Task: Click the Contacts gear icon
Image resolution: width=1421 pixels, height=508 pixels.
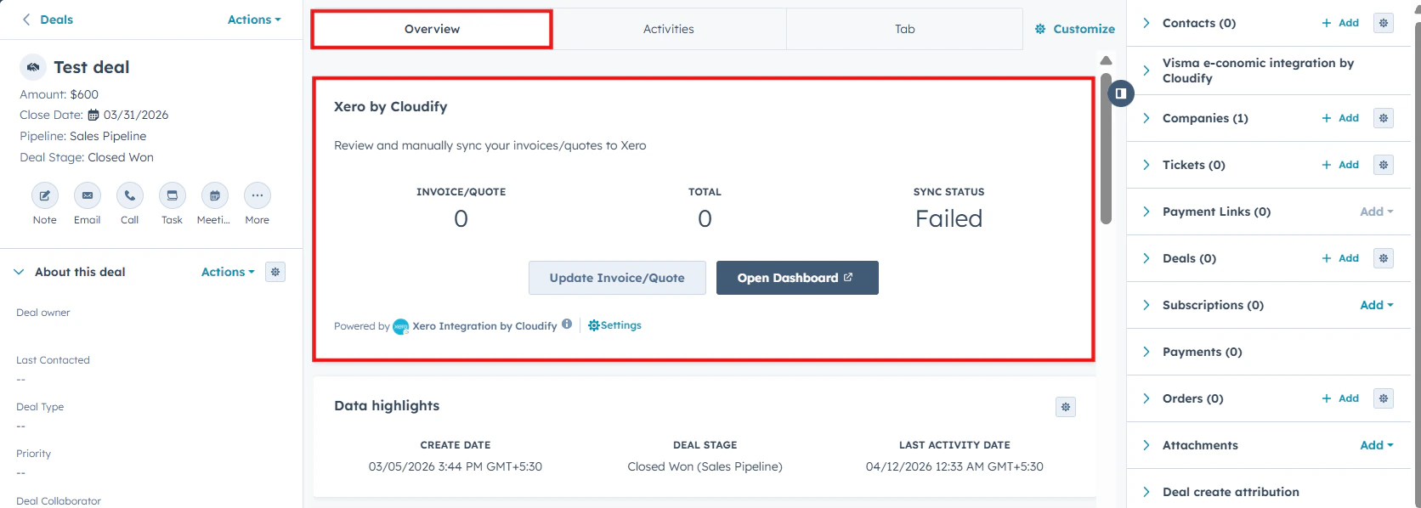Action: click(1384, 23)
